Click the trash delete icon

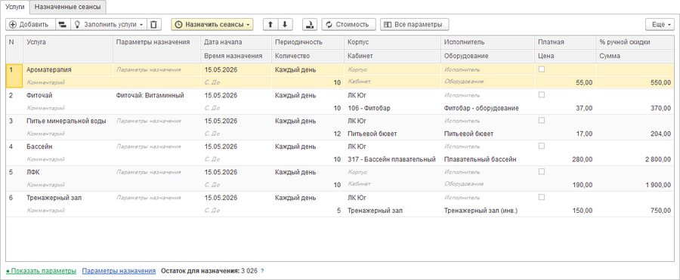coord(153,25)
